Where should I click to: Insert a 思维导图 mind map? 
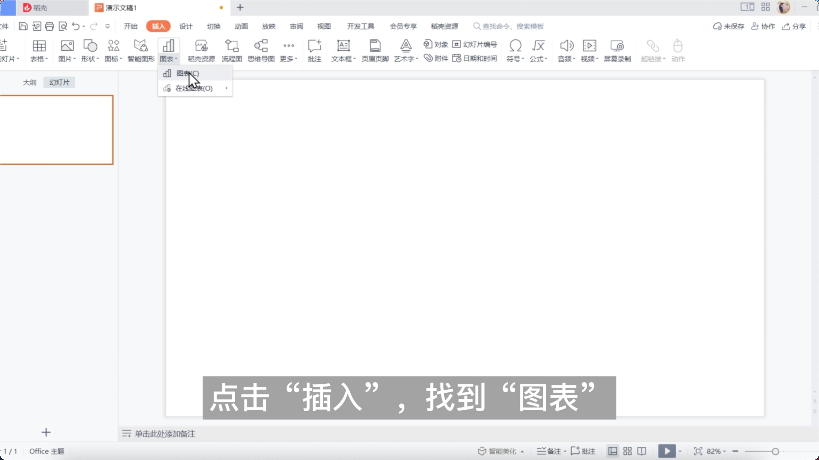pos(261,51)
